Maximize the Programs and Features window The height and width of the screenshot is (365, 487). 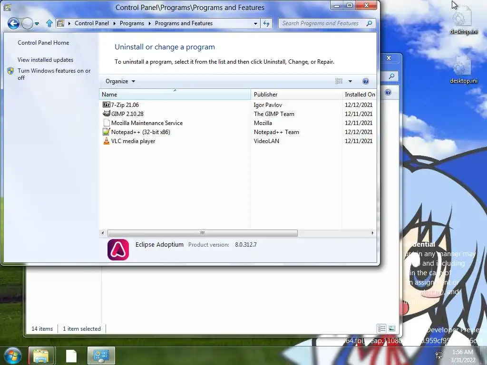click(x=350, y=5)
